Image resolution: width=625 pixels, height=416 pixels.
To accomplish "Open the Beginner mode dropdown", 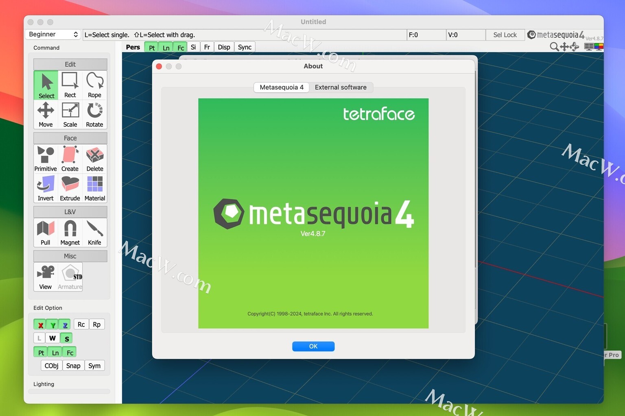I will point(53,35).
